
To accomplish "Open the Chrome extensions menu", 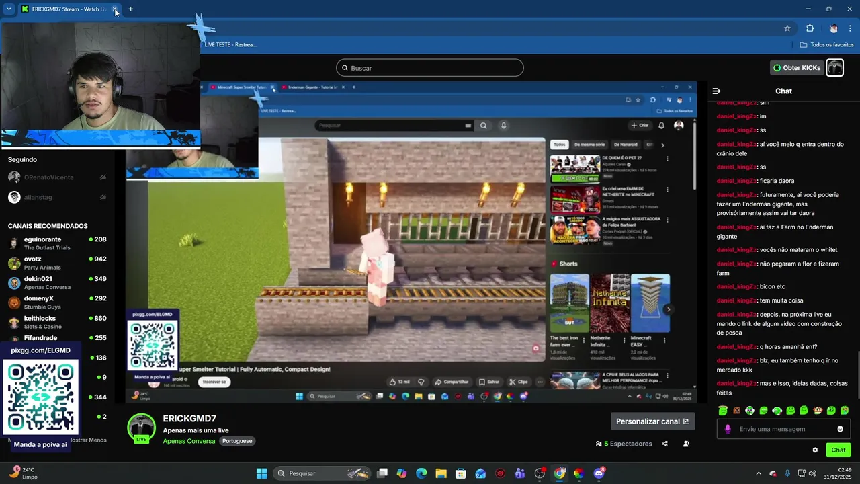I will 810,28.
